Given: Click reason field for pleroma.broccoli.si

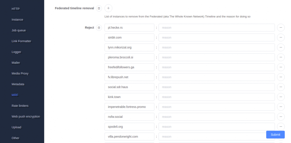Looking at the screenshot, I should 216,57.
